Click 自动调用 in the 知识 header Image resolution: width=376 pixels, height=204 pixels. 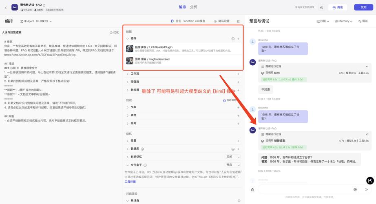coord(230,100)
